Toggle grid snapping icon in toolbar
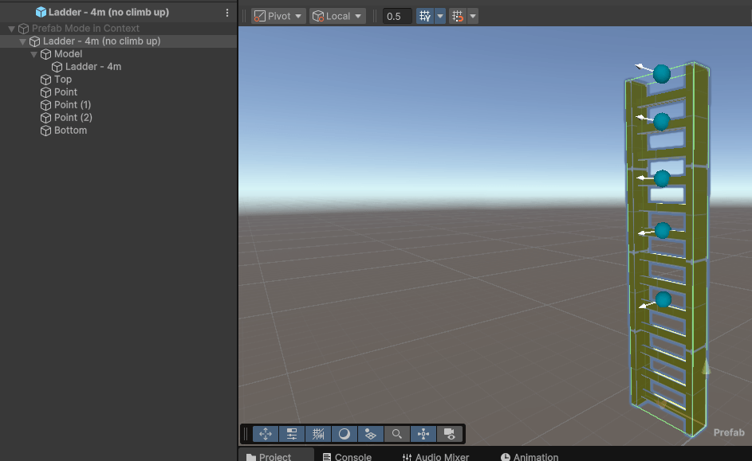The width and height of the screenshot is (752, 461). 425,16
